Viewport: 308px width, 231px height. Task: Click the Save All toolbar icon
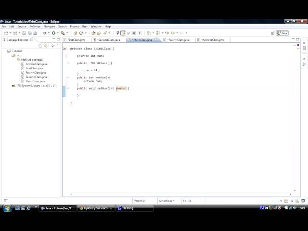tap(30, 33)
